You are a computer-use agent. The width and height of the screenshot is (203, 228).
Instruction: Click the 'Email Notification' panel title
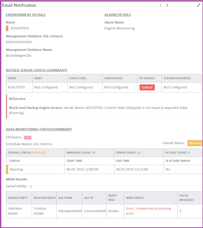tap(19, 5)
